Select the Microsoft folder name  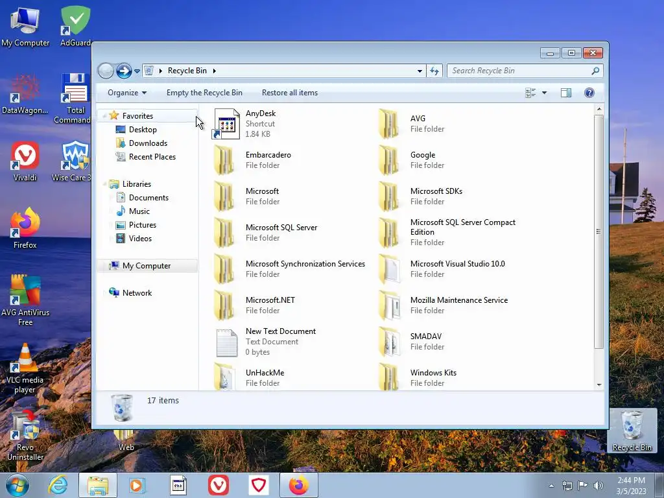262,191
